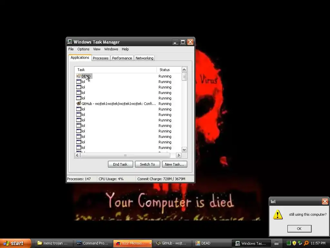Click Windows Task Manager taskbar item
330x248 pixels.
tap(251, 243)
